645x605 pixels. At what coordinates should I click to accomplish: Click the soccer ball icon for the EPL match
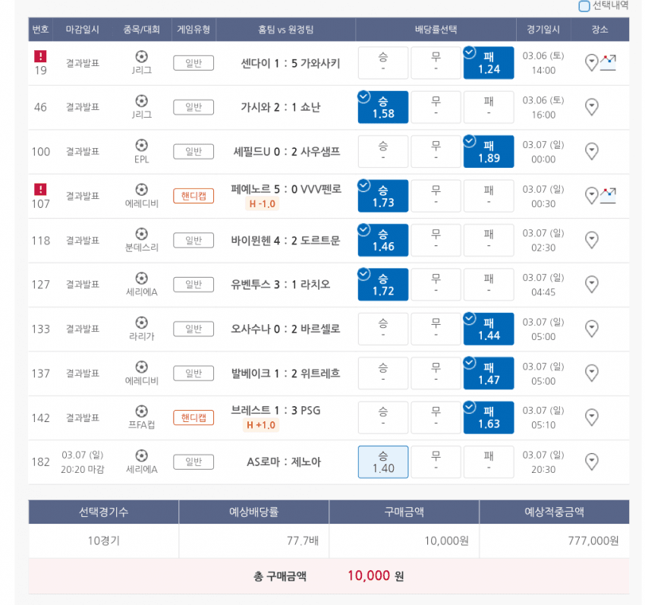pyautogui.click(x=141, y=145)
